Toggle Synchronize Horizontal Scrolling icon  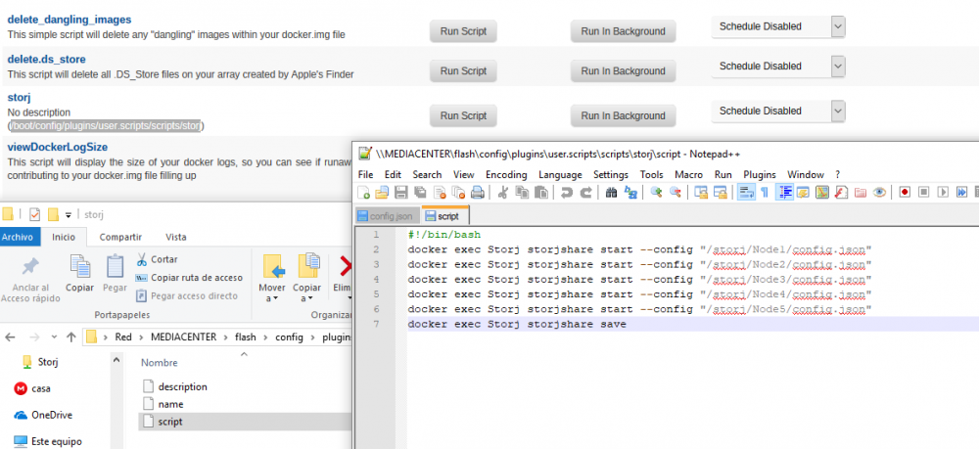click(720, 192)
